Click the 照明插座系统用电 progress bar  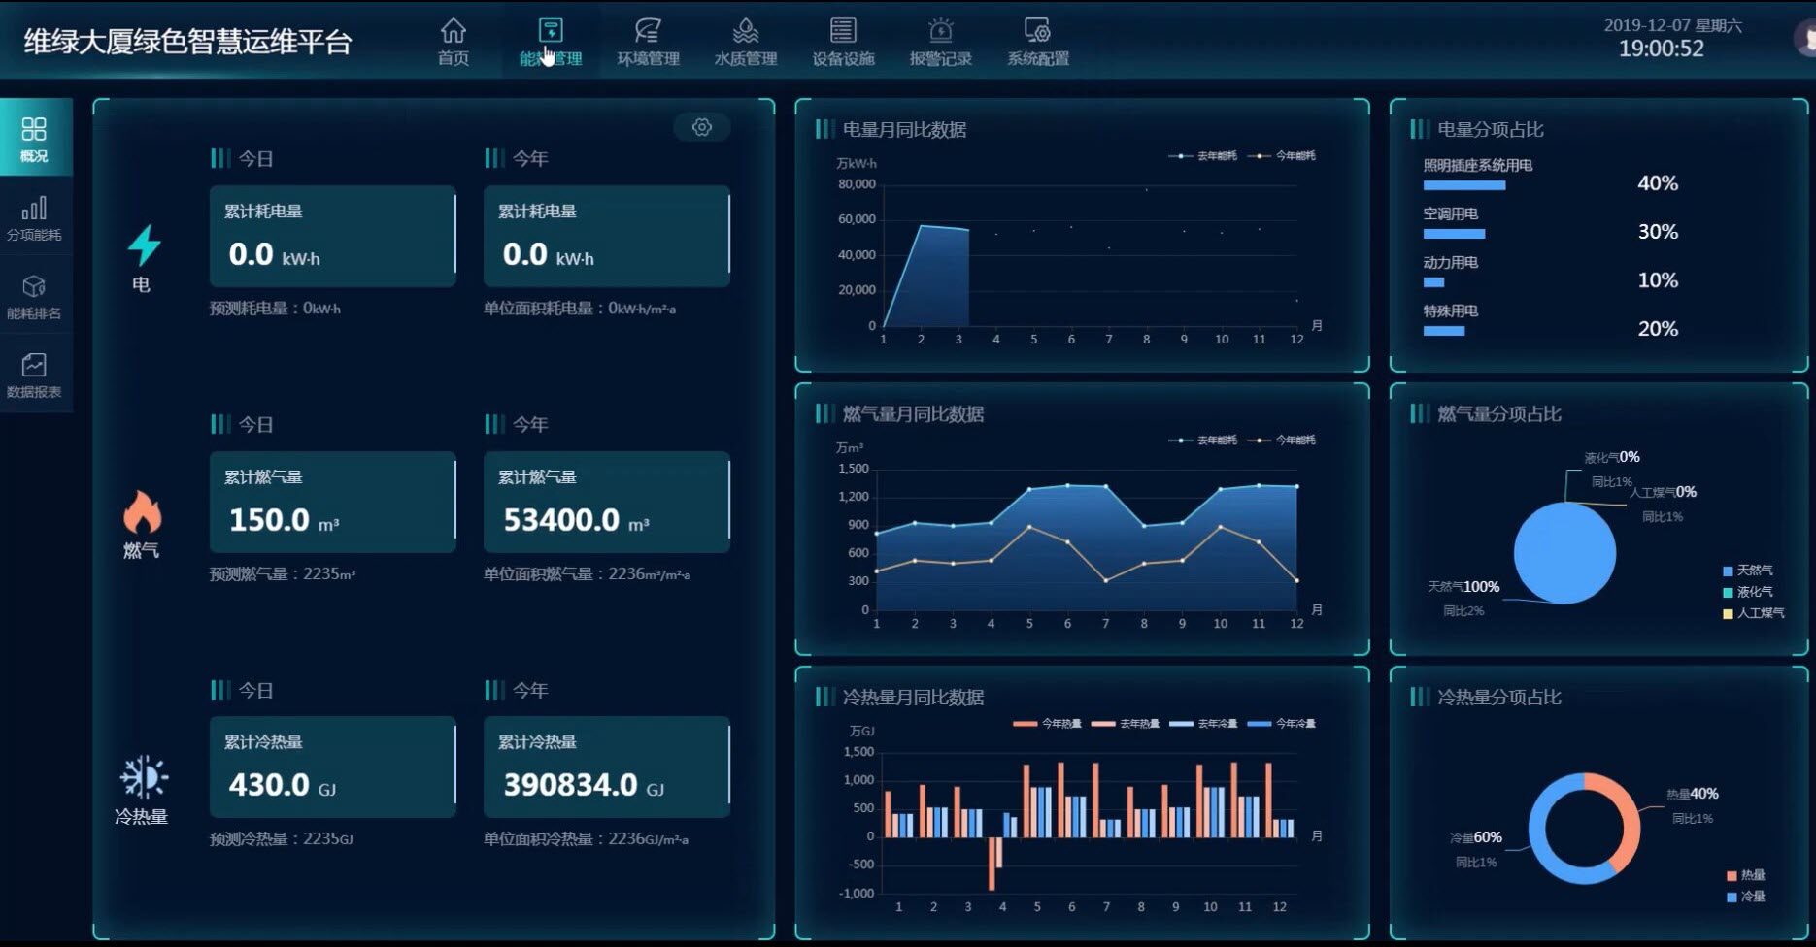[1464, 185]
